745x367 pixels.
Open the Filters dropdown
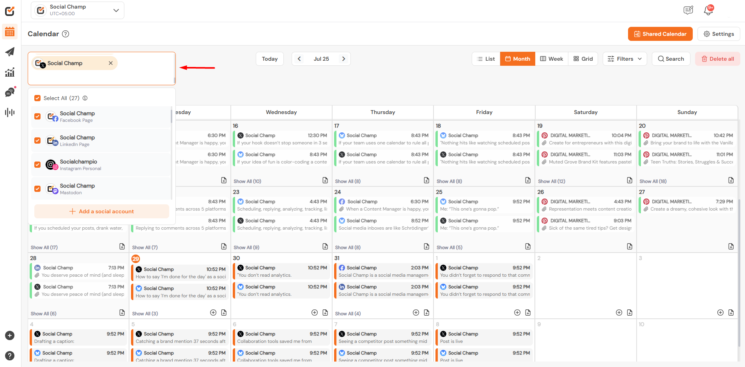pos(625,59)
